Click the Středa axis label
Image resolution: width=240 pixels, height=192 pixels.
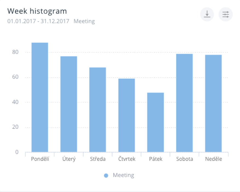[98, 159]
